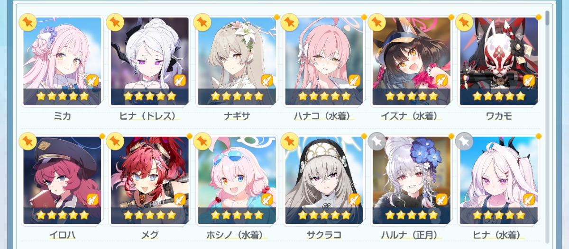Click the pin icon on ホシノ（水着）card
Screen dimensions: 569x249
click(x=202, y=141)
